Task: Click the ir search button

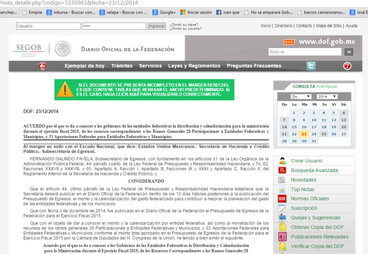Action: coord(349,52)
